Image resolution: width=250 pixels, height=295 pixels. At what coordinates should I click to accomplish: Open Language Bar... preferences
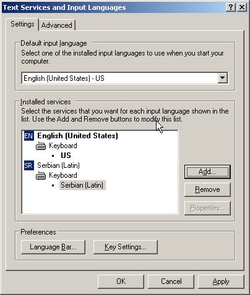[53, 247]
